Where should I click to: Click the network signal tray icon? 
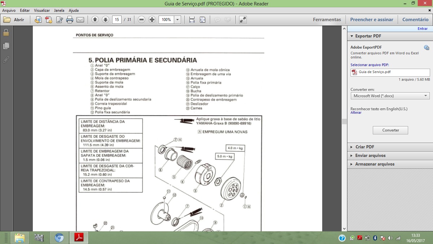[x=398, y=238]
